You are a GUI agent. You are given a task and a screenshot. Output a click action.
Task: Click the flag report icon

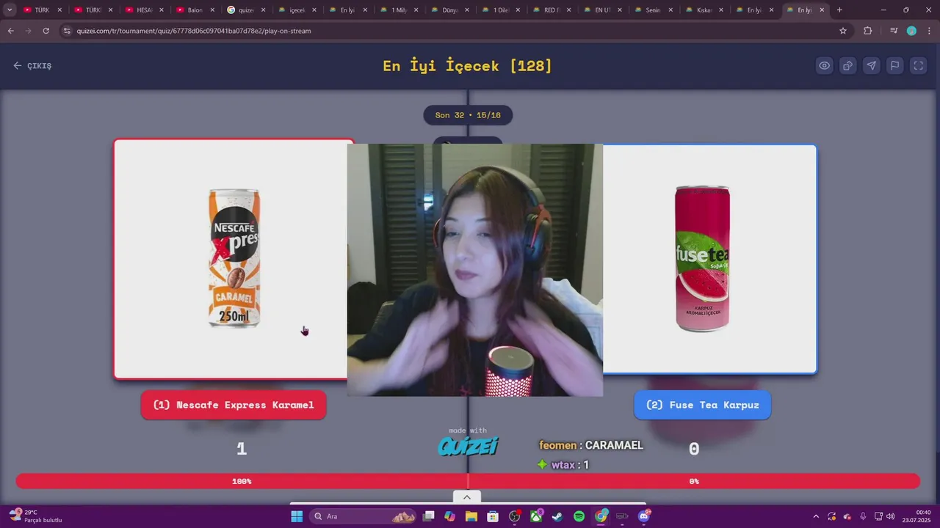click(894, 65)
